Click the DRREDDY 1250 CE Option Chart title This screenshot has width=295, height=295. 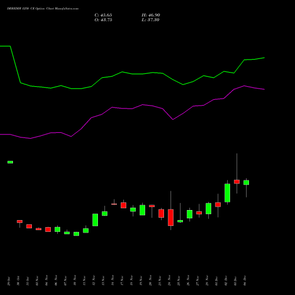click(42, 9)
